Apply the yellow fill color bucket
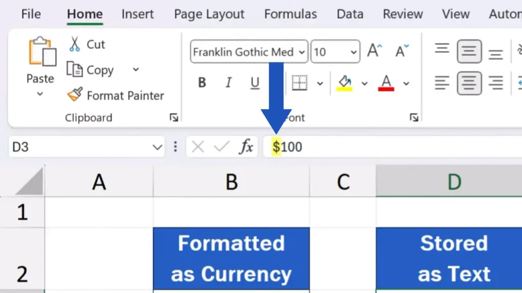The height and width of the screenshot is (293, 522). (x=345, y=82)
